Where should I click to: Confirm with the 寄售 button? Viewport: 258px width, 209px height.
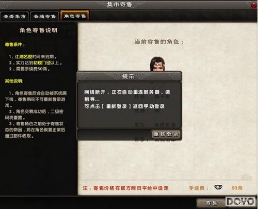coord(212,203)
